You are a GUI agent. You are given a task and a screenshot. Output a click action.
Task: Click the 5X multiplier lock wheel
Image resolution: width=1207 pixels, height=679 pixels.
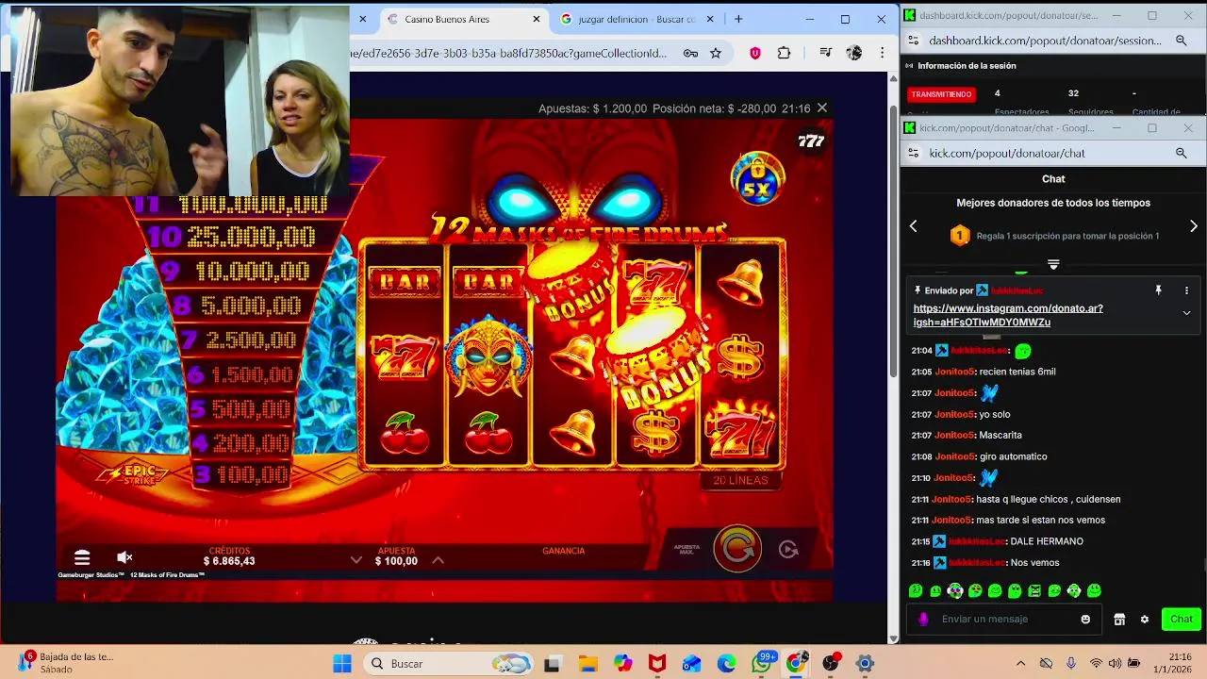click(757, 178)
